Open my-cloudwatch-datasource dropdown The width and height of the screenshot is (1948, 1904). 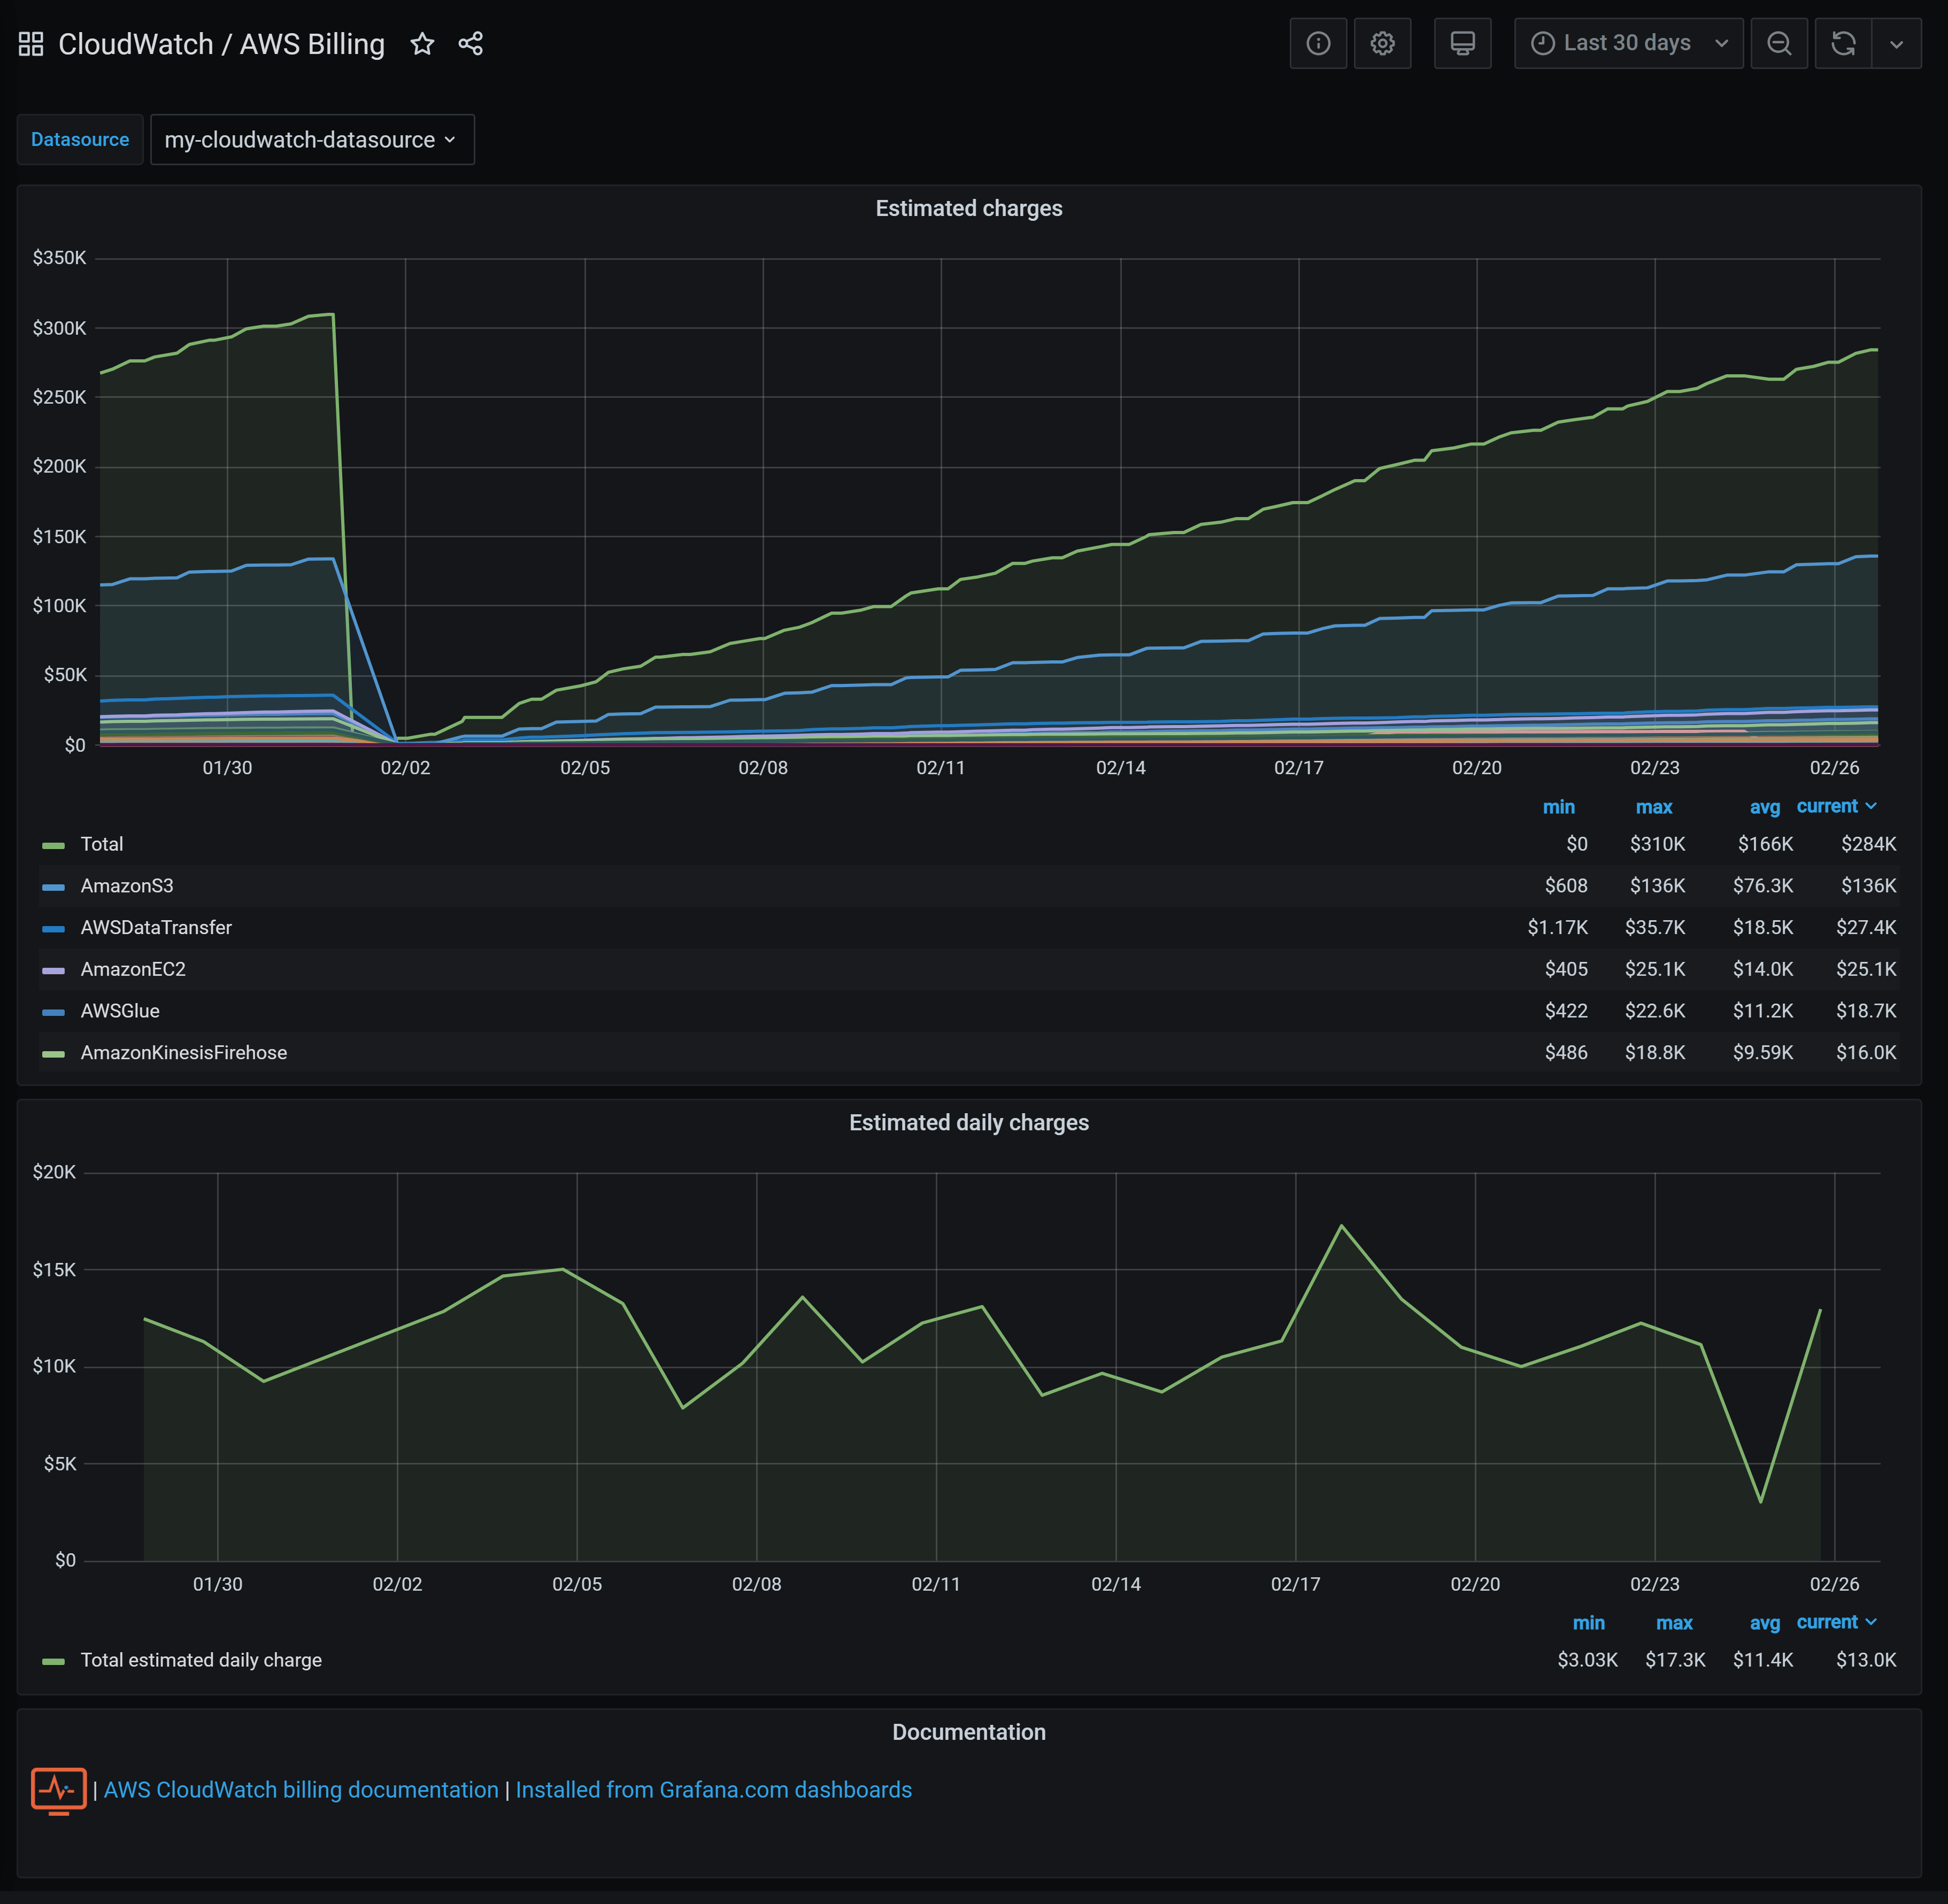coord(311,140)
